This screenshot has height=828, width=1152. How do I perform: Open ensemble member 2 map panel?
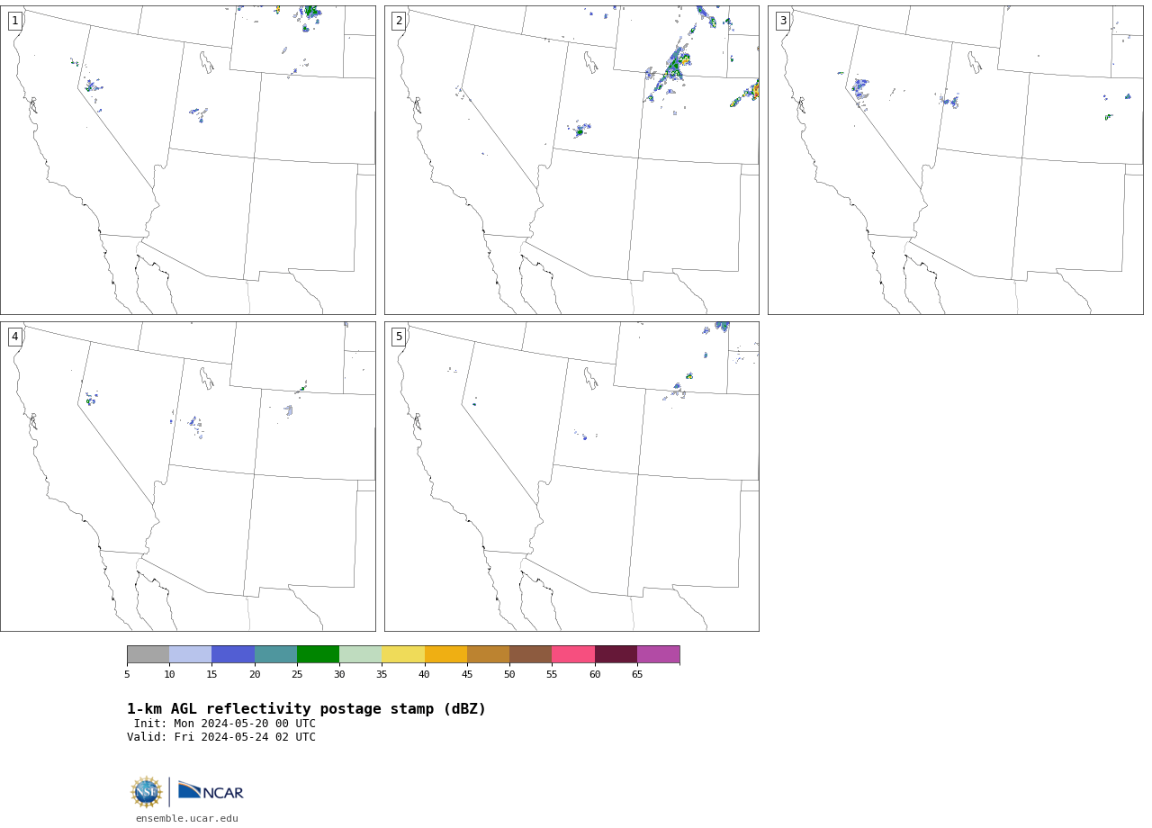571,160
